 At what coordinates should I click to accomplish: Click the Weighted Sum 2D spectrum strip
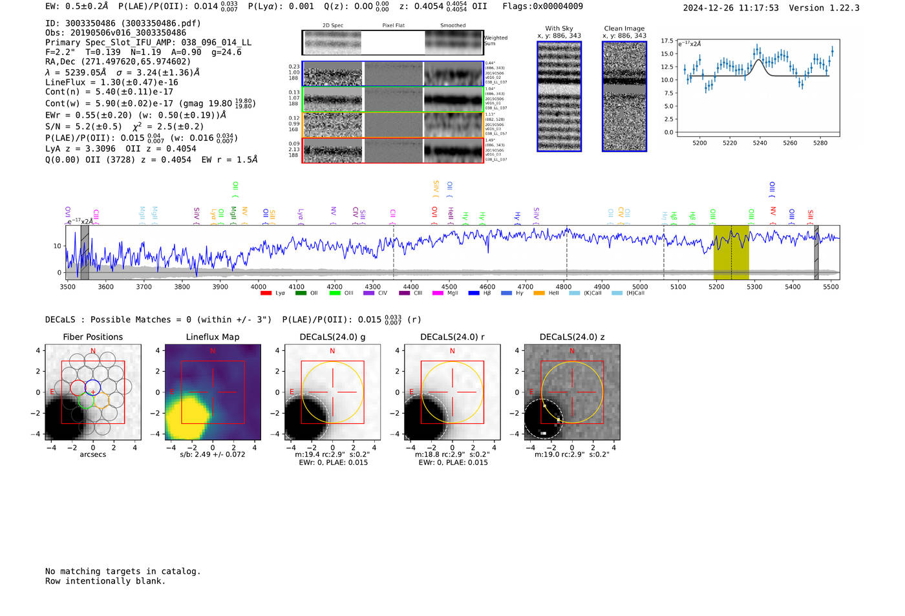coord(392,43)
